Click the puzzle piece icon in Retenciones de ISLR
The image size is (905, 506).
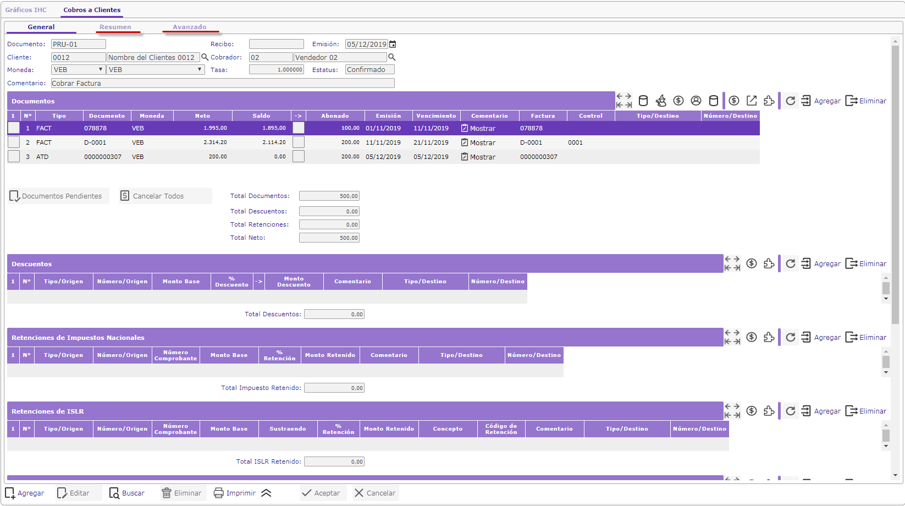point(769,411)
